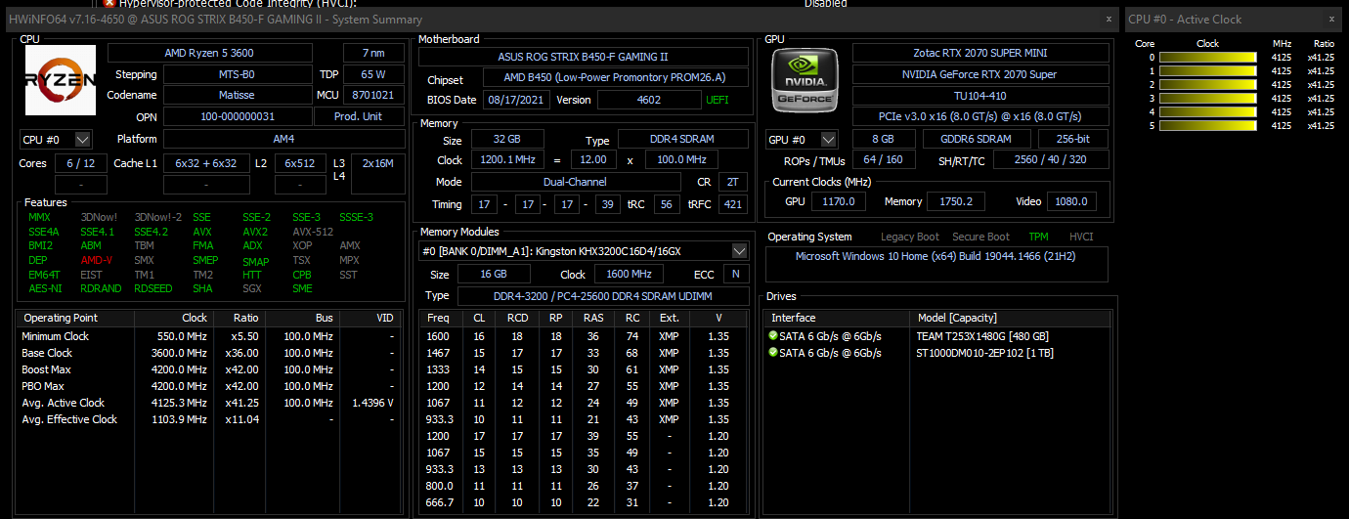Image resolution: width=1349 pixels, height=519 pixels.
Task: Click green status icon beside ST1000DM010 drive
Action: 773,353
